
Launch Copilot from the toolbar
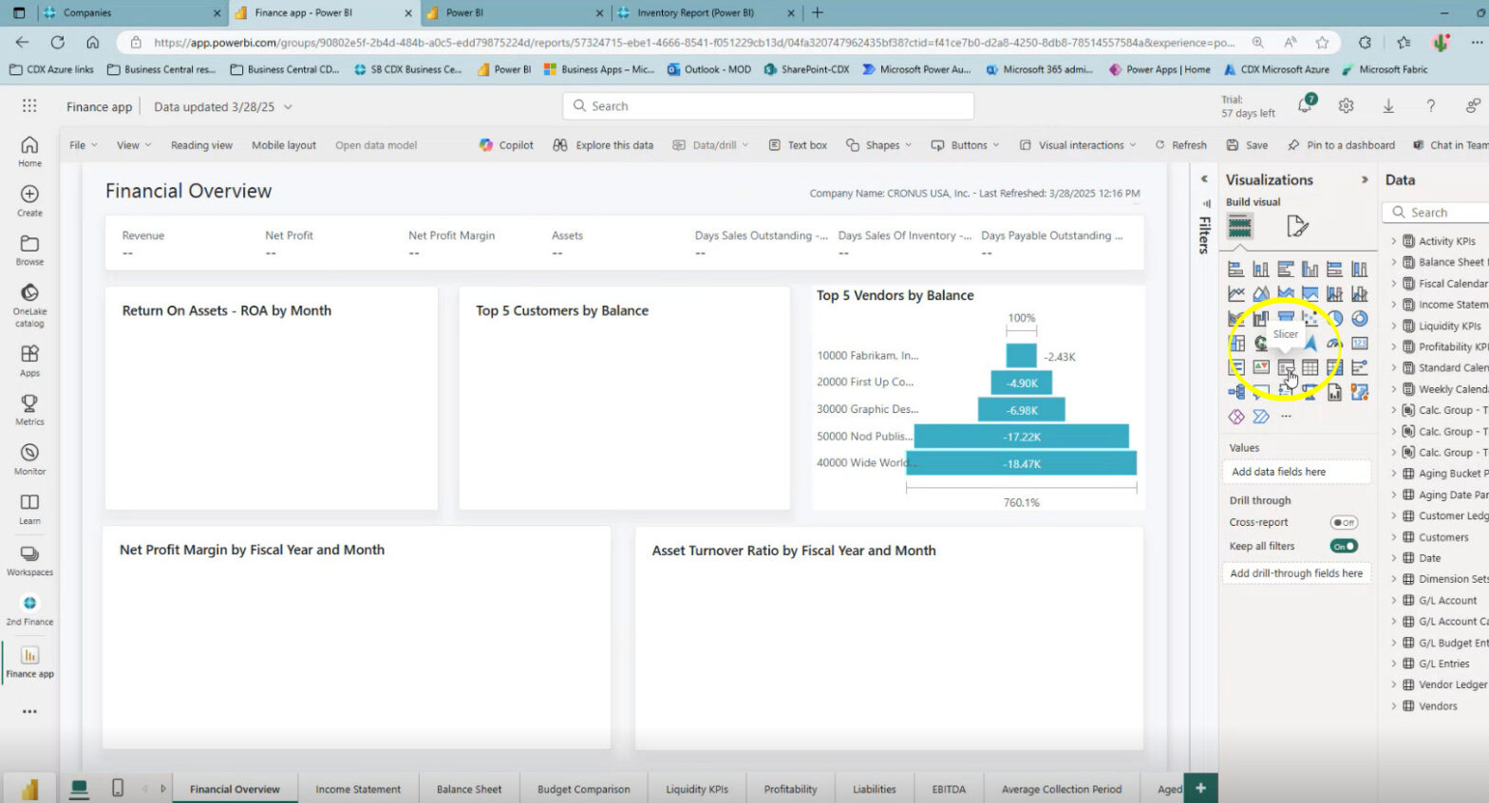[x=506, y=145]
